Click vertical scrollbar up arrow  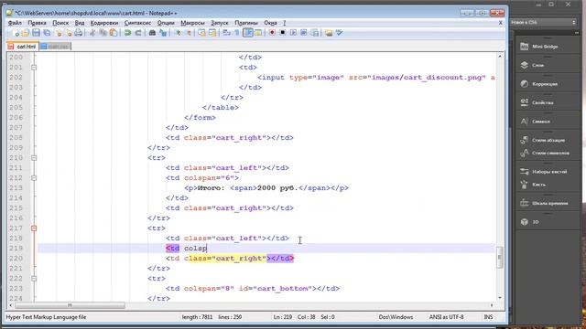(500, 57)
